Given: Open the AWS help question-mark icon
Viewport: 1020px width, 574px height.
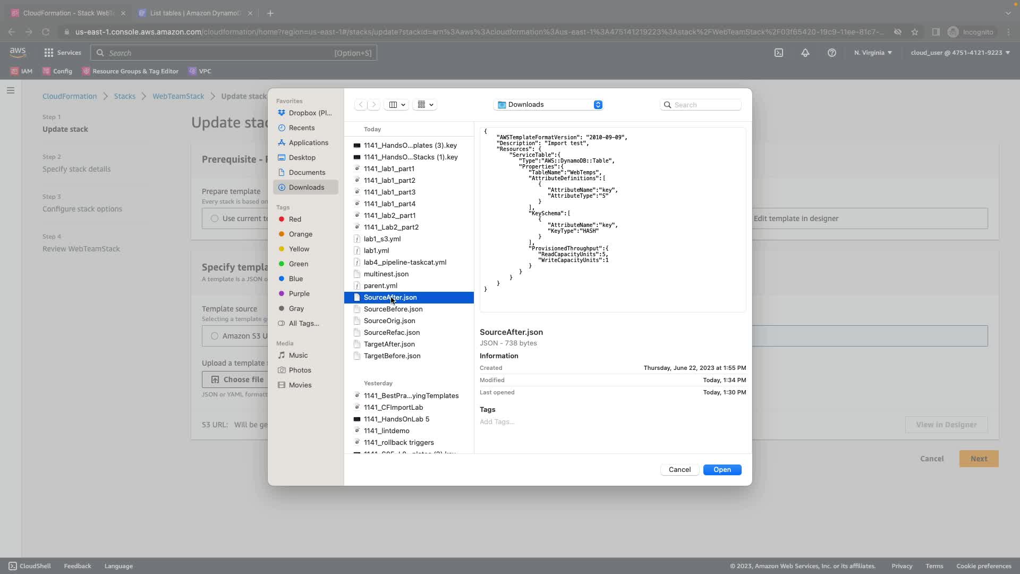Looking at the screenshot, I should (832, 53).
